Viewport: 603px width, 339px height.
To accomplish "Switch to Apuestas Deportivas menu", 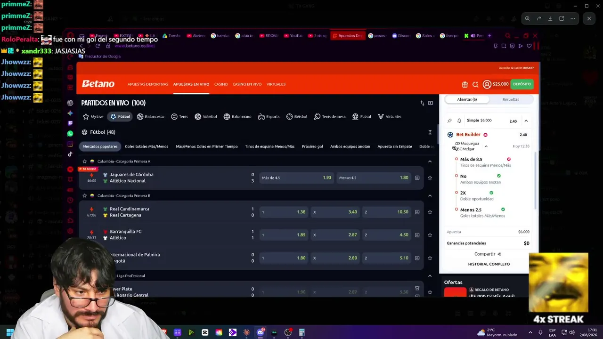I will (x=148, y=84).
